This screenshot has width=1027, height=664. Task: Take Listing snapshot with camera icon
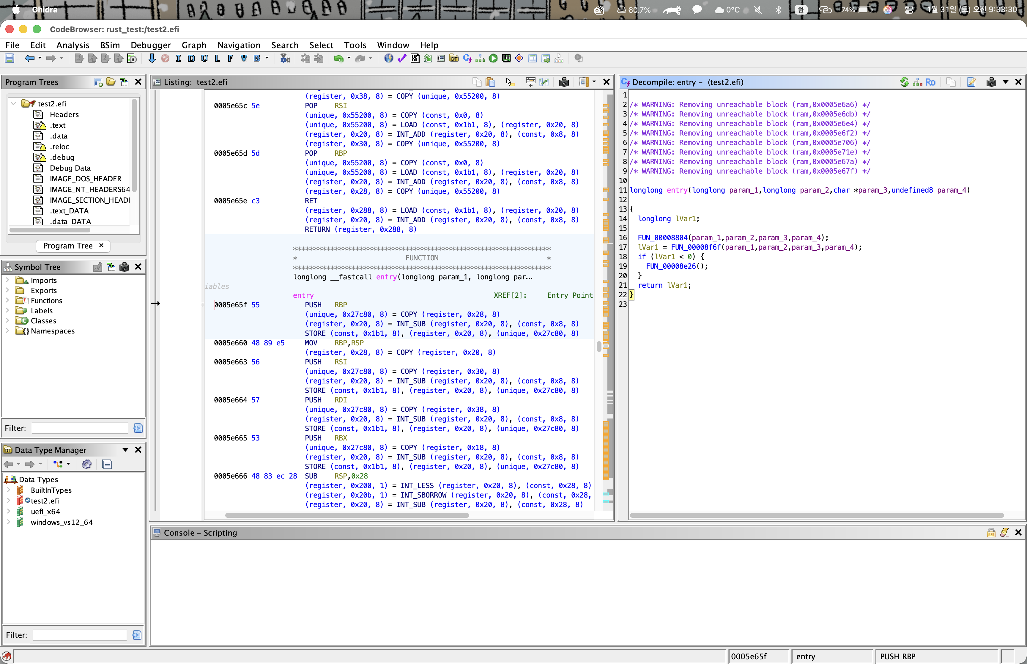pyautogui.click(x=564, y=82)
